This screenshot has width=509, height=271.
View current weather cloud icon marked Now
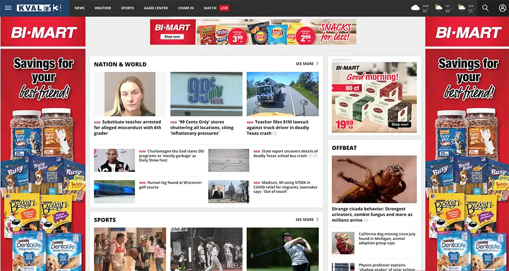416,8
